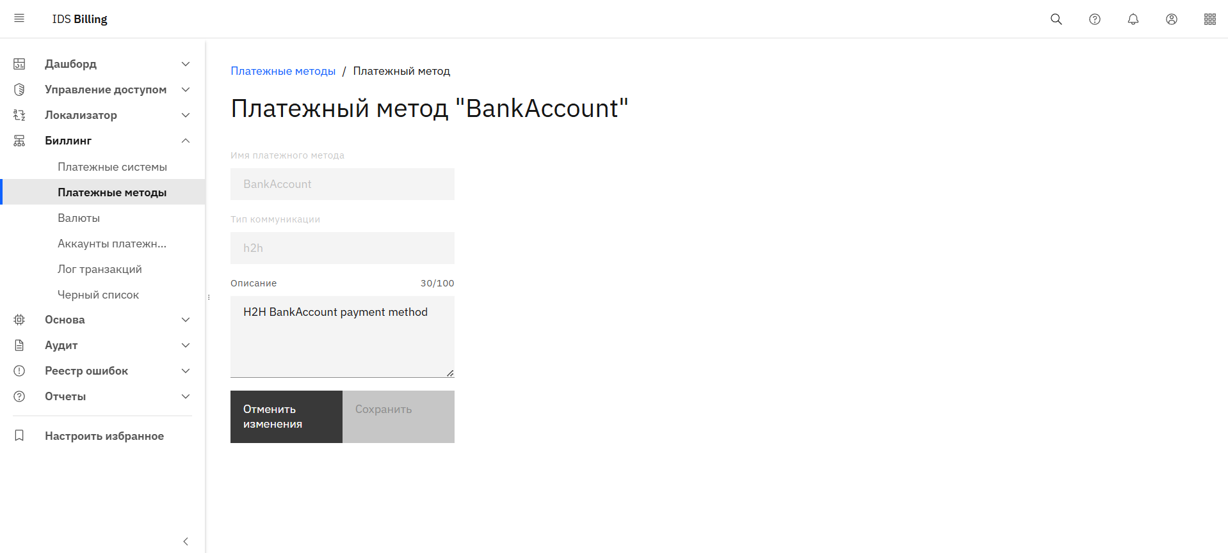The width and height of the screenshot is (1228, 553).
Task: Open the hamburger menu icon
Action: [19, 19]
